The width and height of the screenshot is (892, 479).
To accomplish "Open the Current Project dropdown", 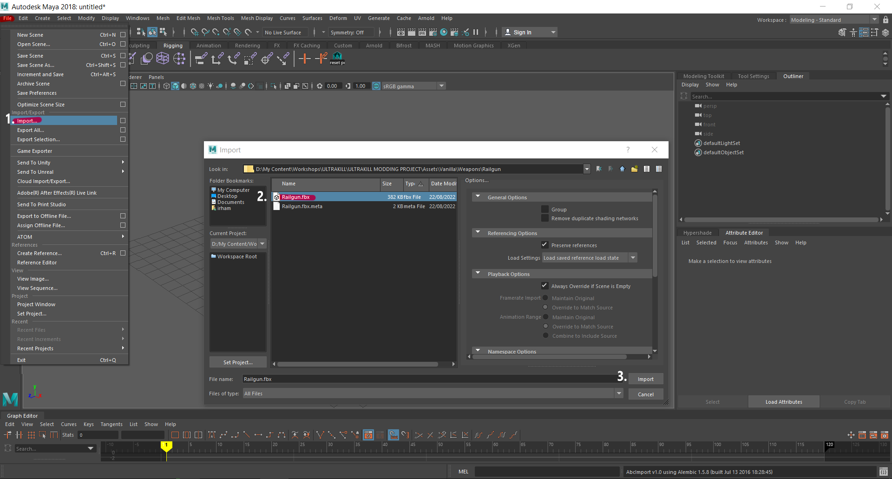I will pyautogui.click(x=238, y=244).
